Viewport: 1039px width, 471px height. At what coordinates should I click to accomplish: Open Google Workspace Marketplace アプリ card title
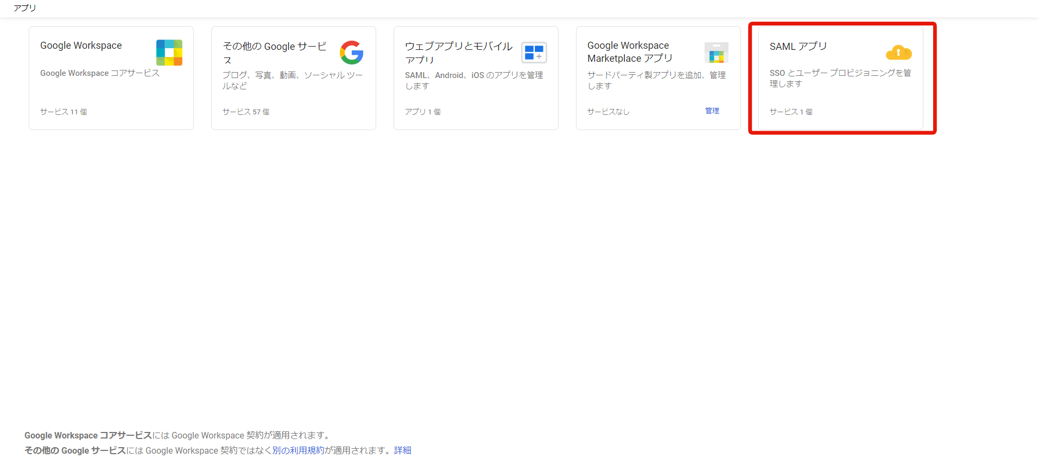(630, 52)
